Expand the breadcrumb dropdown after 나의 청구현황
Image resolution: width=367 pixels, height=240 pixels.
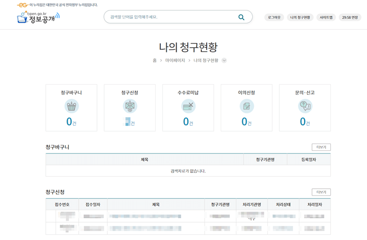point(224,60)
